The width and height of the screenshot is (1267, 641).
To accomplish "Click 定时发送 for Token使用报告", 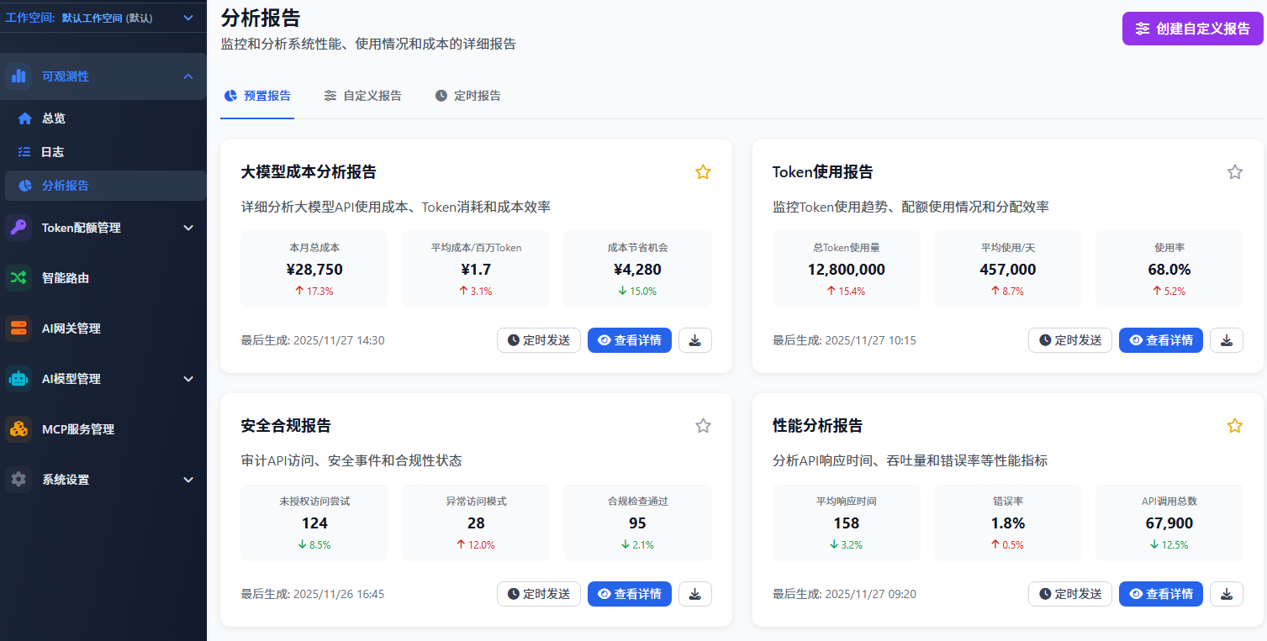I will point(1070,340).
